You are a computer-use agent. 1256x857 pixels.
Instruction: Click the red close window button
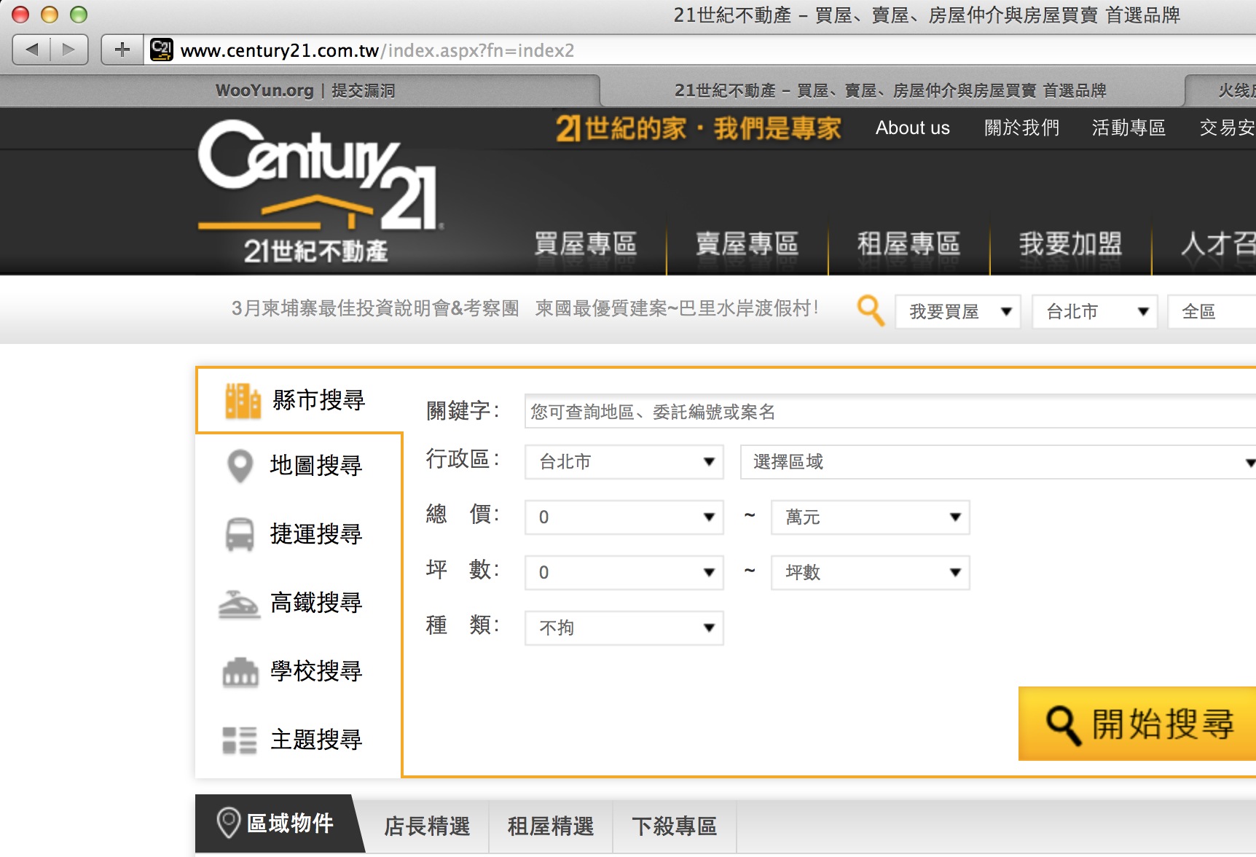(20, 15)
